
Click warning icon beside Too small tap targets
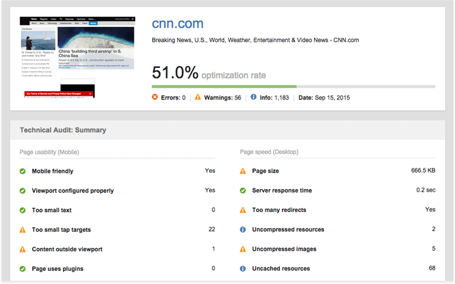click(22, 230)
